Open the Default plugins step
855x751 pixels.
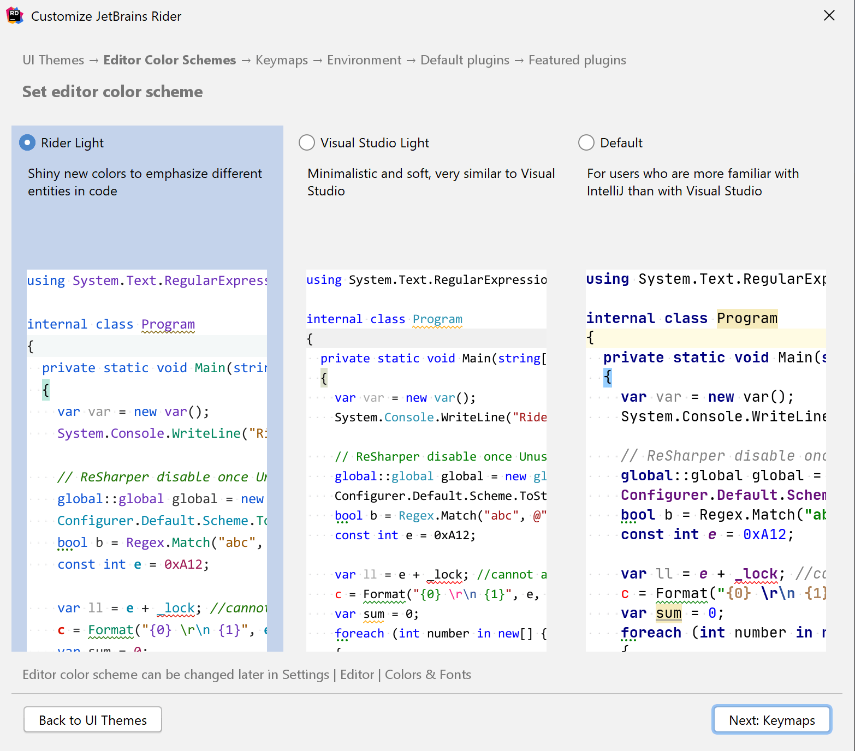[x=464, y=60]
